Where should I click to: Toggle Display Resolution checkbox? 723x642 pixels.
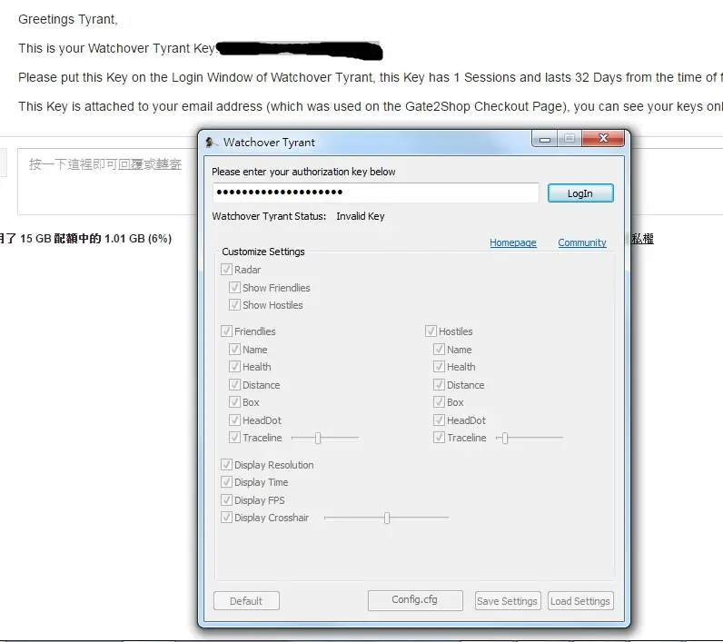(x=226, y=465)
